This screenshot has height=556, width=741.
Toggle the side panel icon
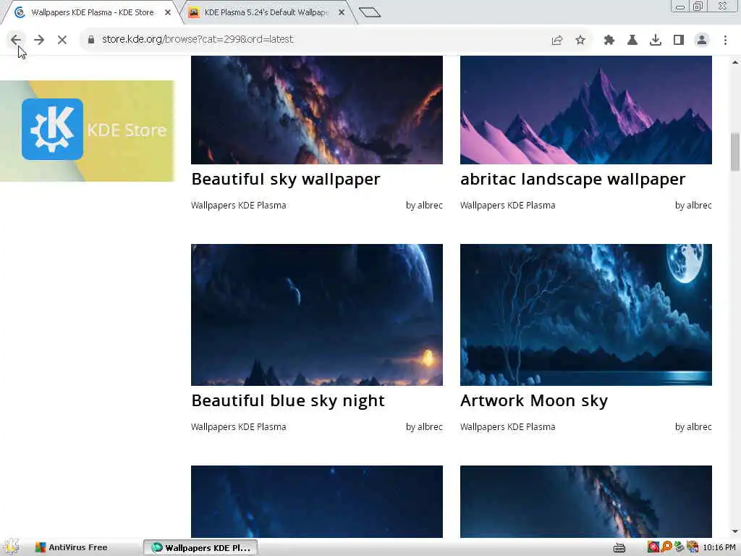(679, 41)
